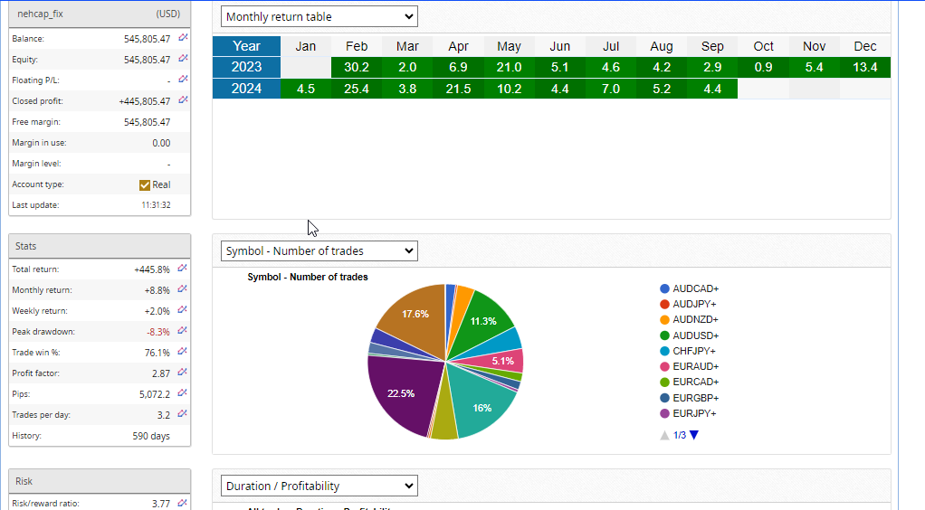Open the Monthly return table dropdown
Viewport: 925px width, 510px height.
click(319, 16)
